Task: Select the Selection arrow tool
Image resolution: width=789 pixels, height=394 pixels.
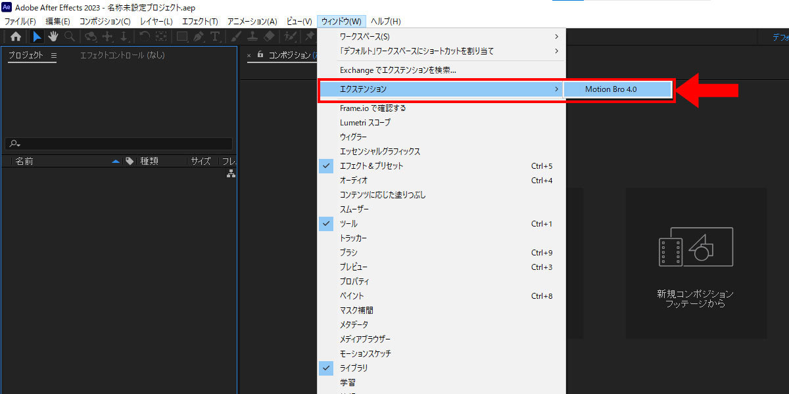Action: (37, 37)
